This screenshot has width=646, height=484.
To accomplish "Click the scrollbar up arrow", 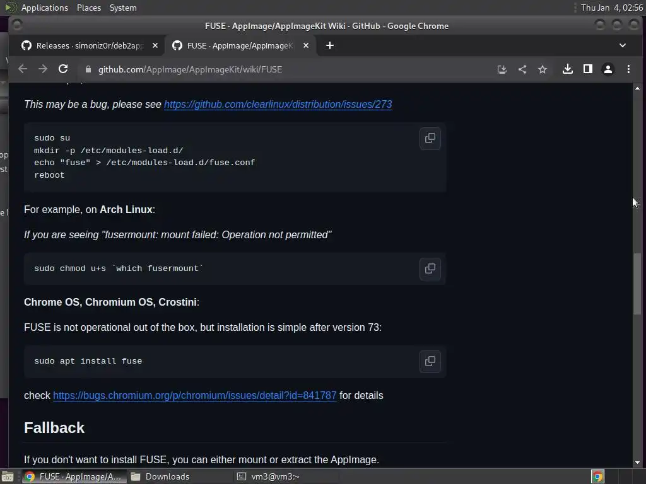I will 637,88.
